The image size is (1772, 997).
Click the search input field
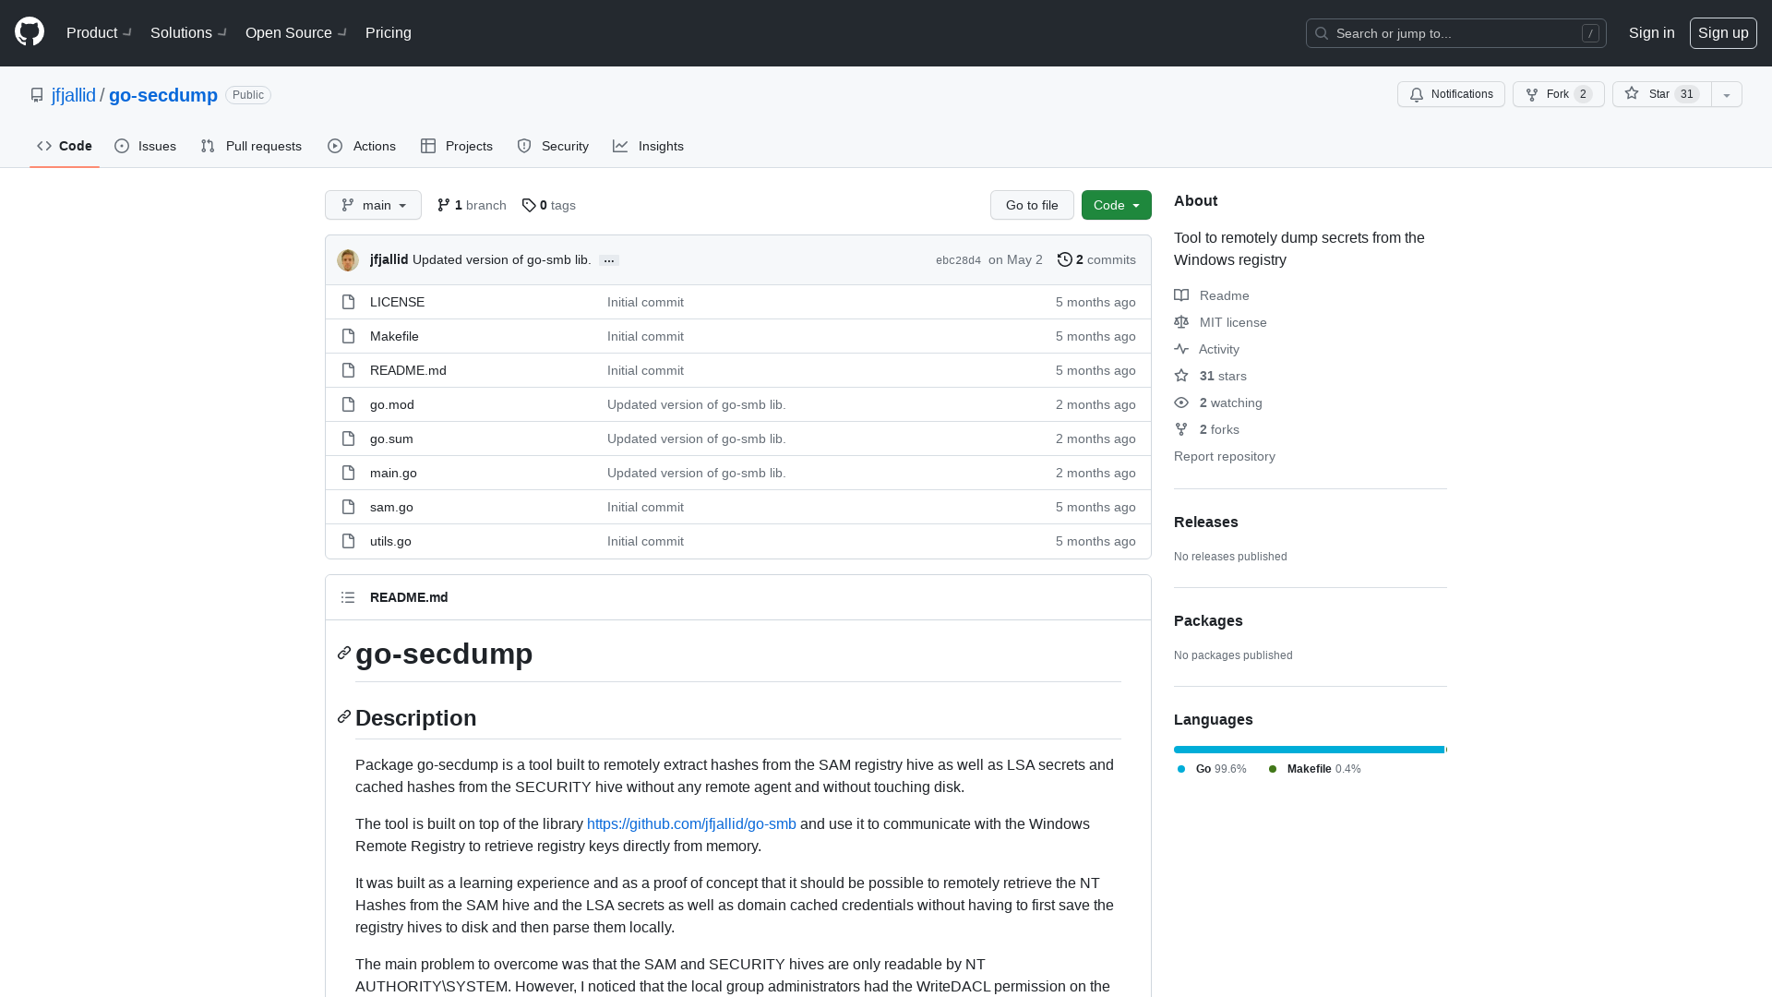click(x=1455, y=33)
